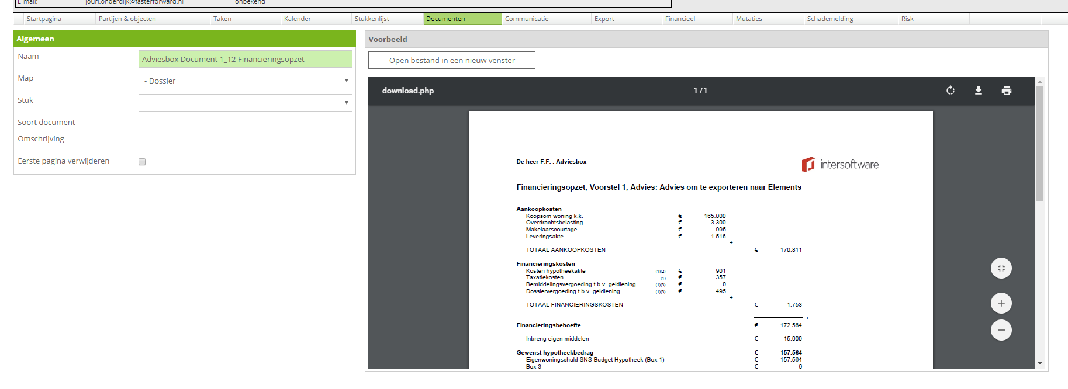Viewport: 1068px width, 389px height.
Task: Switch to the Communicatie tab
Action: click(x=547, y=19)
